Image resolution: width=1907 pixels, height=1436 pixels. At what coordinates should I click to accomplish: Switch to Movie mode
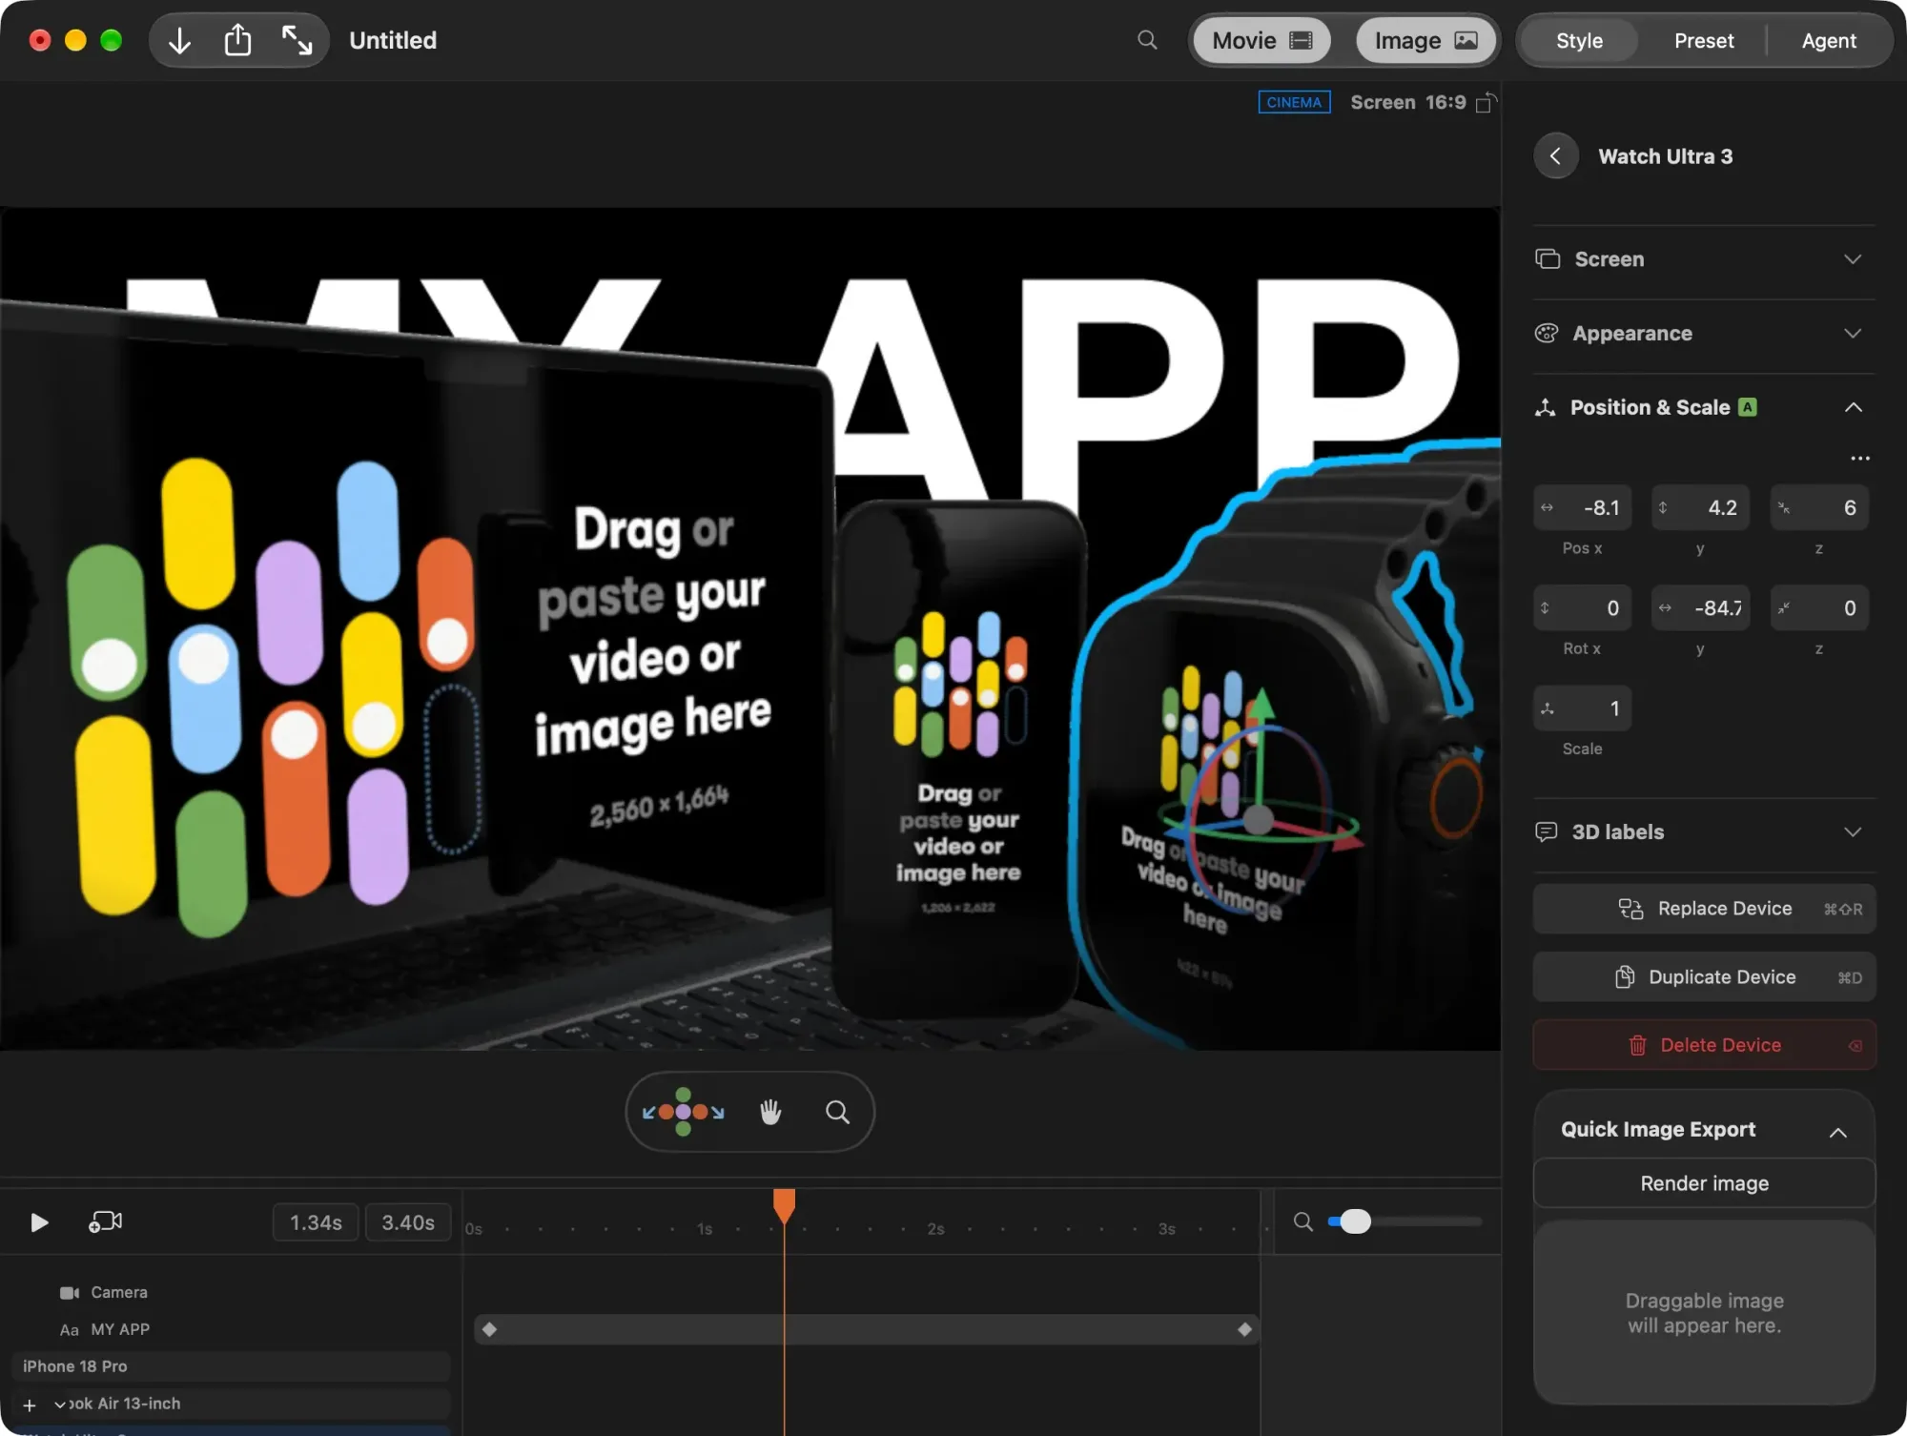point(1261,41)
